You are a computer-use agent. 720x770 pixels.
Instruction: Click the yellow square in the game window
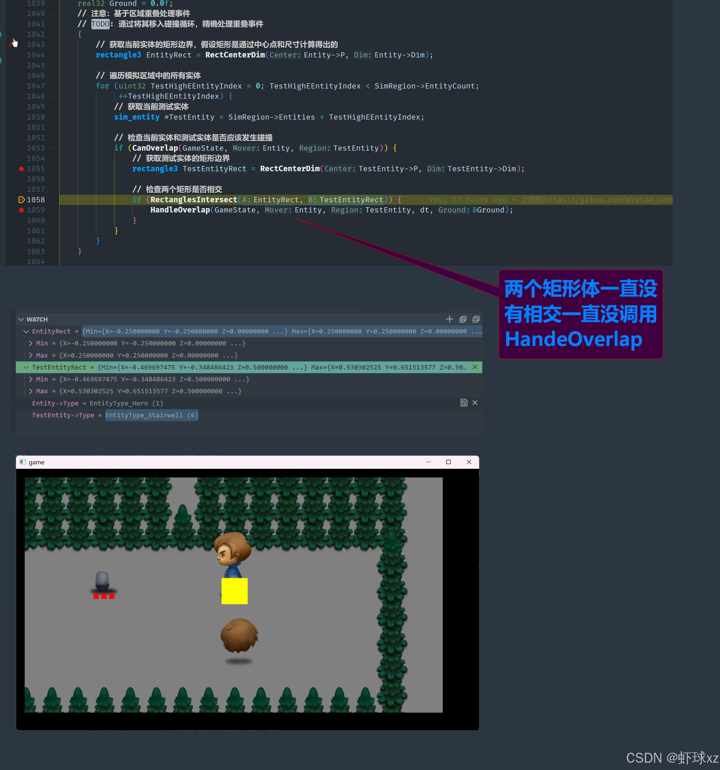pyautogui.click(x=234, y=591)
